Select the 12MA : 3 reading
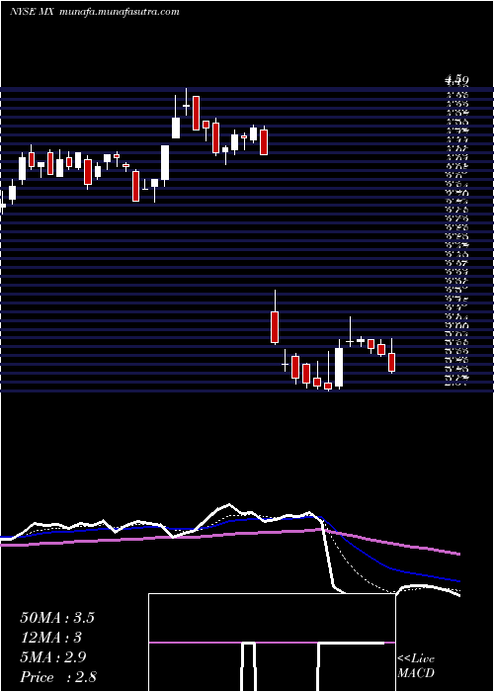Image resolution: width=494 pixels, height=692 pixels. coord(51,638)
